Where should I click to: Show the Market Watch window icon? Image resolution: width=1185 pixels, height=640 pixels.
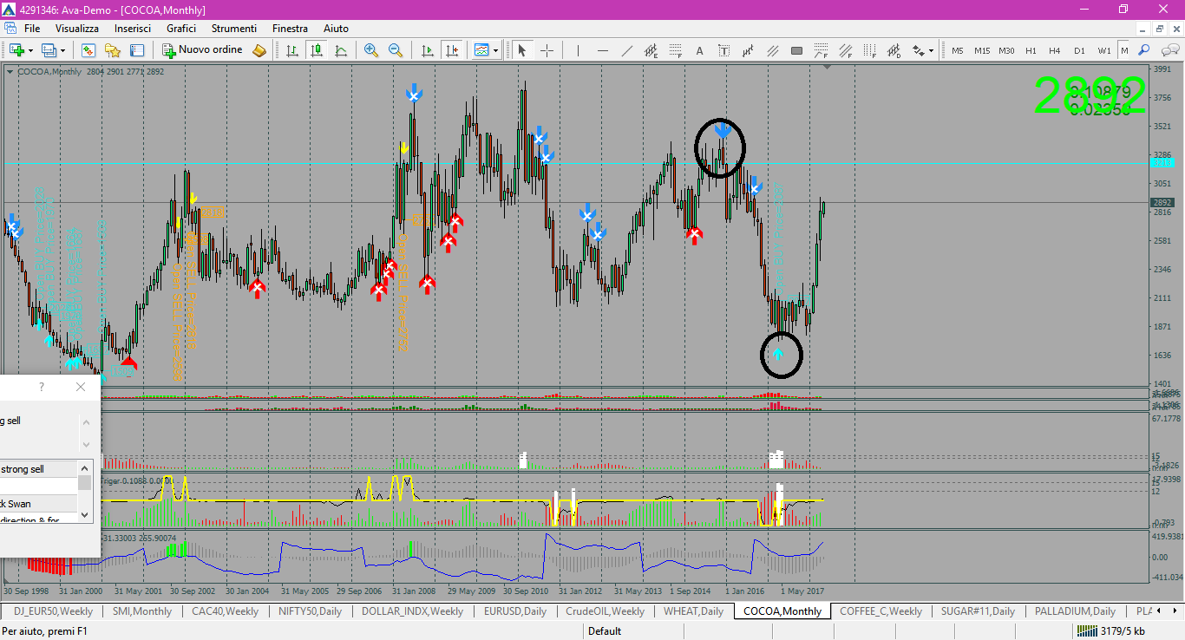[88, 50]
